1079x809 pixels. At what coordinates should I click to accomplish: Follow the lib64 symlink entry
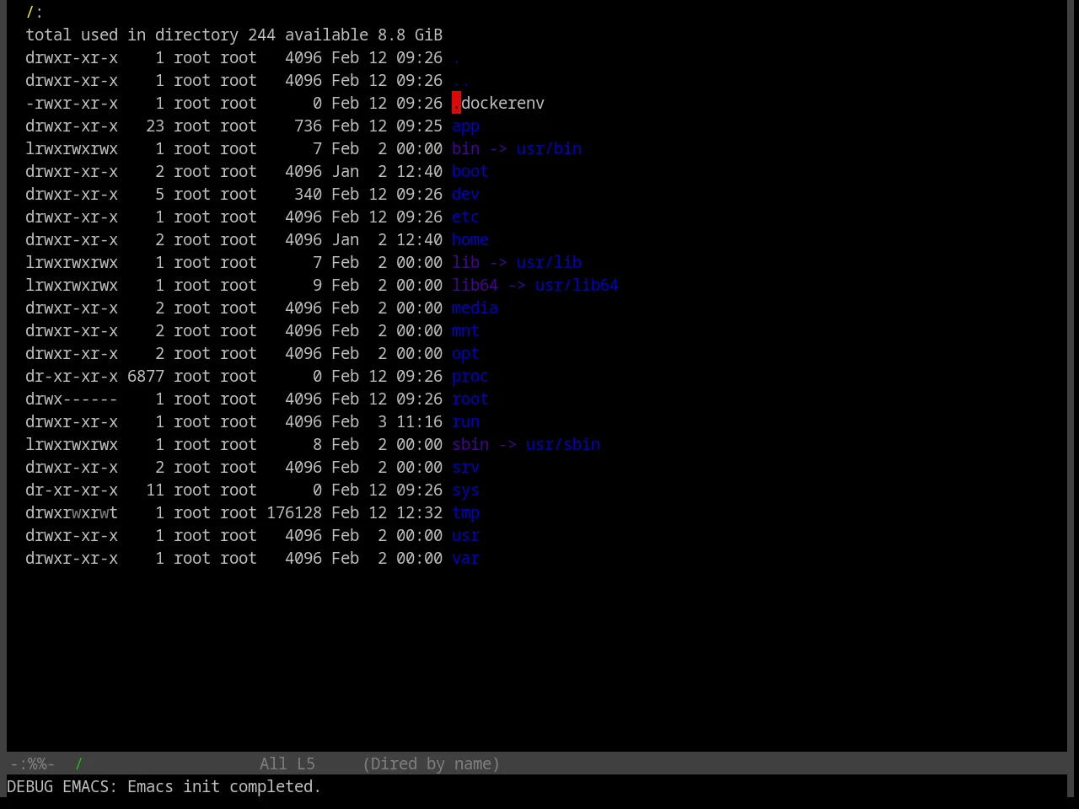point(475,285)
